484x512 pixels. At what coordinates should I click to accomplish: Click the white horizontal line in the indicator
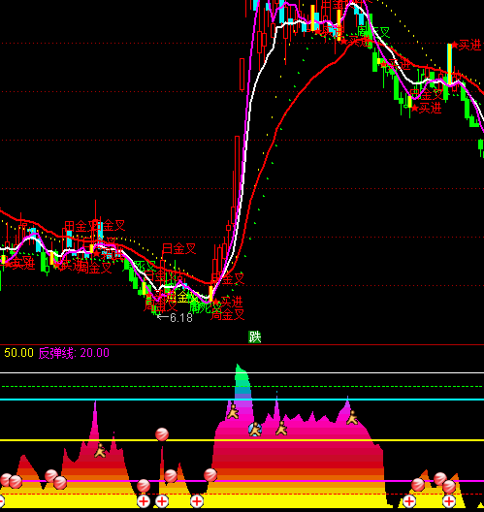coord(242,372)
